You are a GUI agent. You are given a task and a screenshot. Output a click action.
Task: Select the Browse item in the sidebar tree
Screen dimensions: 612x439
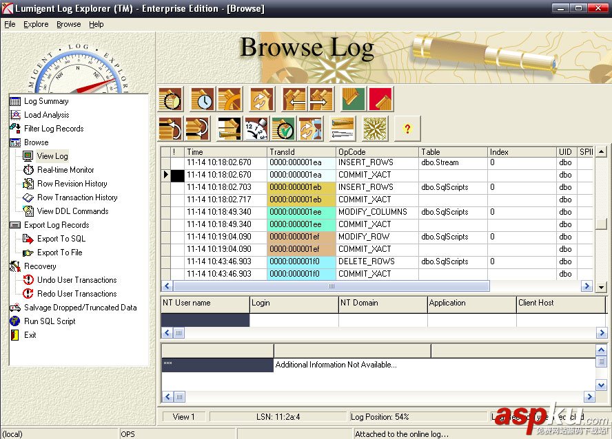[x=37, y=142]
